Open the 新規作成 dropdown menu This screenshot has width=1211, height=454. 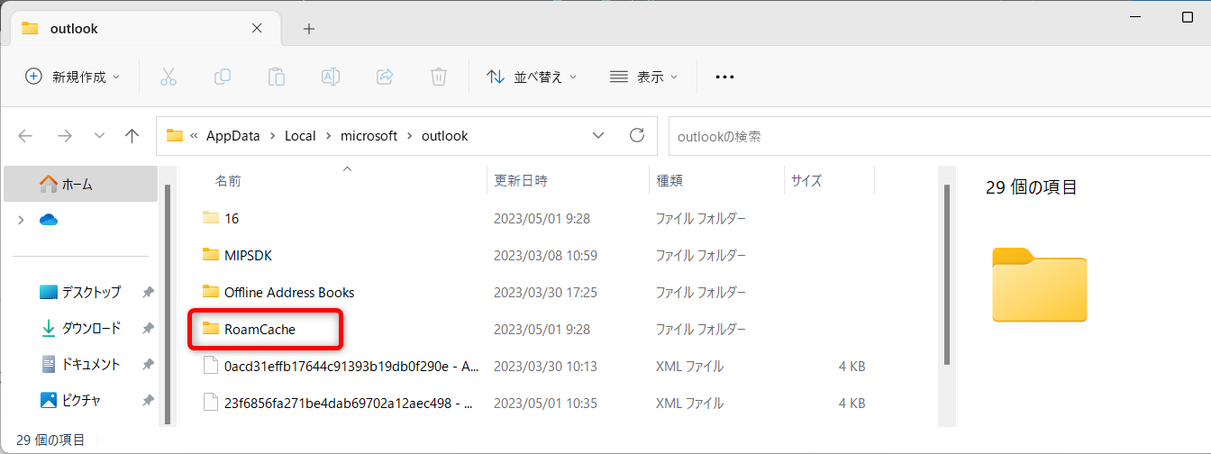click(72, 77)
